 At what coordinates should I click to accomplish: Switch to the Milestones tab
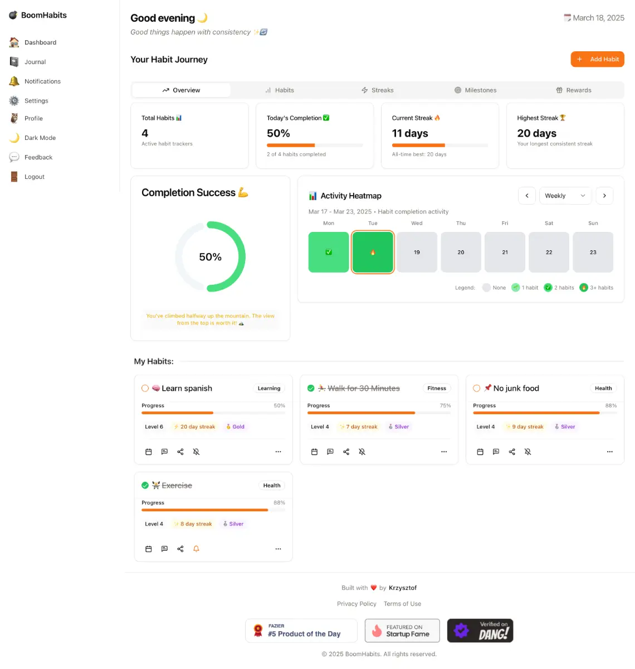tap(475, 90)
